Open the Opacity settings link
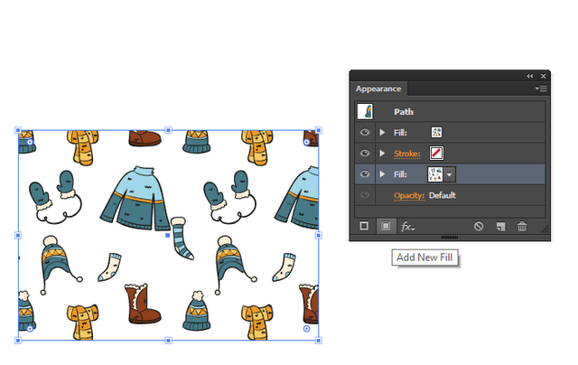This screenshot has width=578, height=365. coord(409,195)
